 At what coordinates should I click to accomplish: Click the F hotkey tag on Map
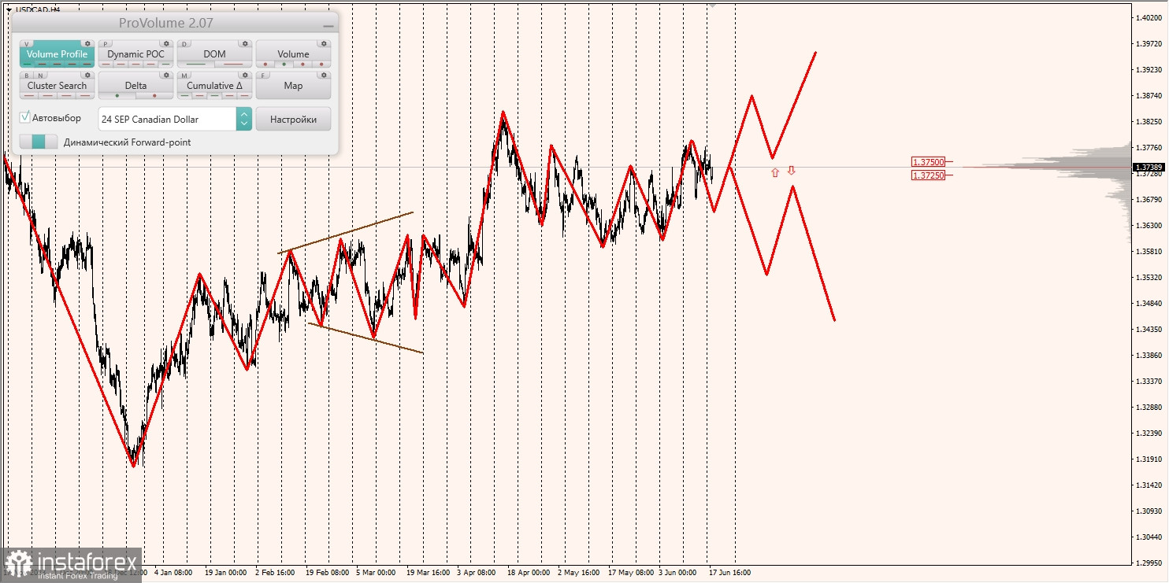(263, 76)
